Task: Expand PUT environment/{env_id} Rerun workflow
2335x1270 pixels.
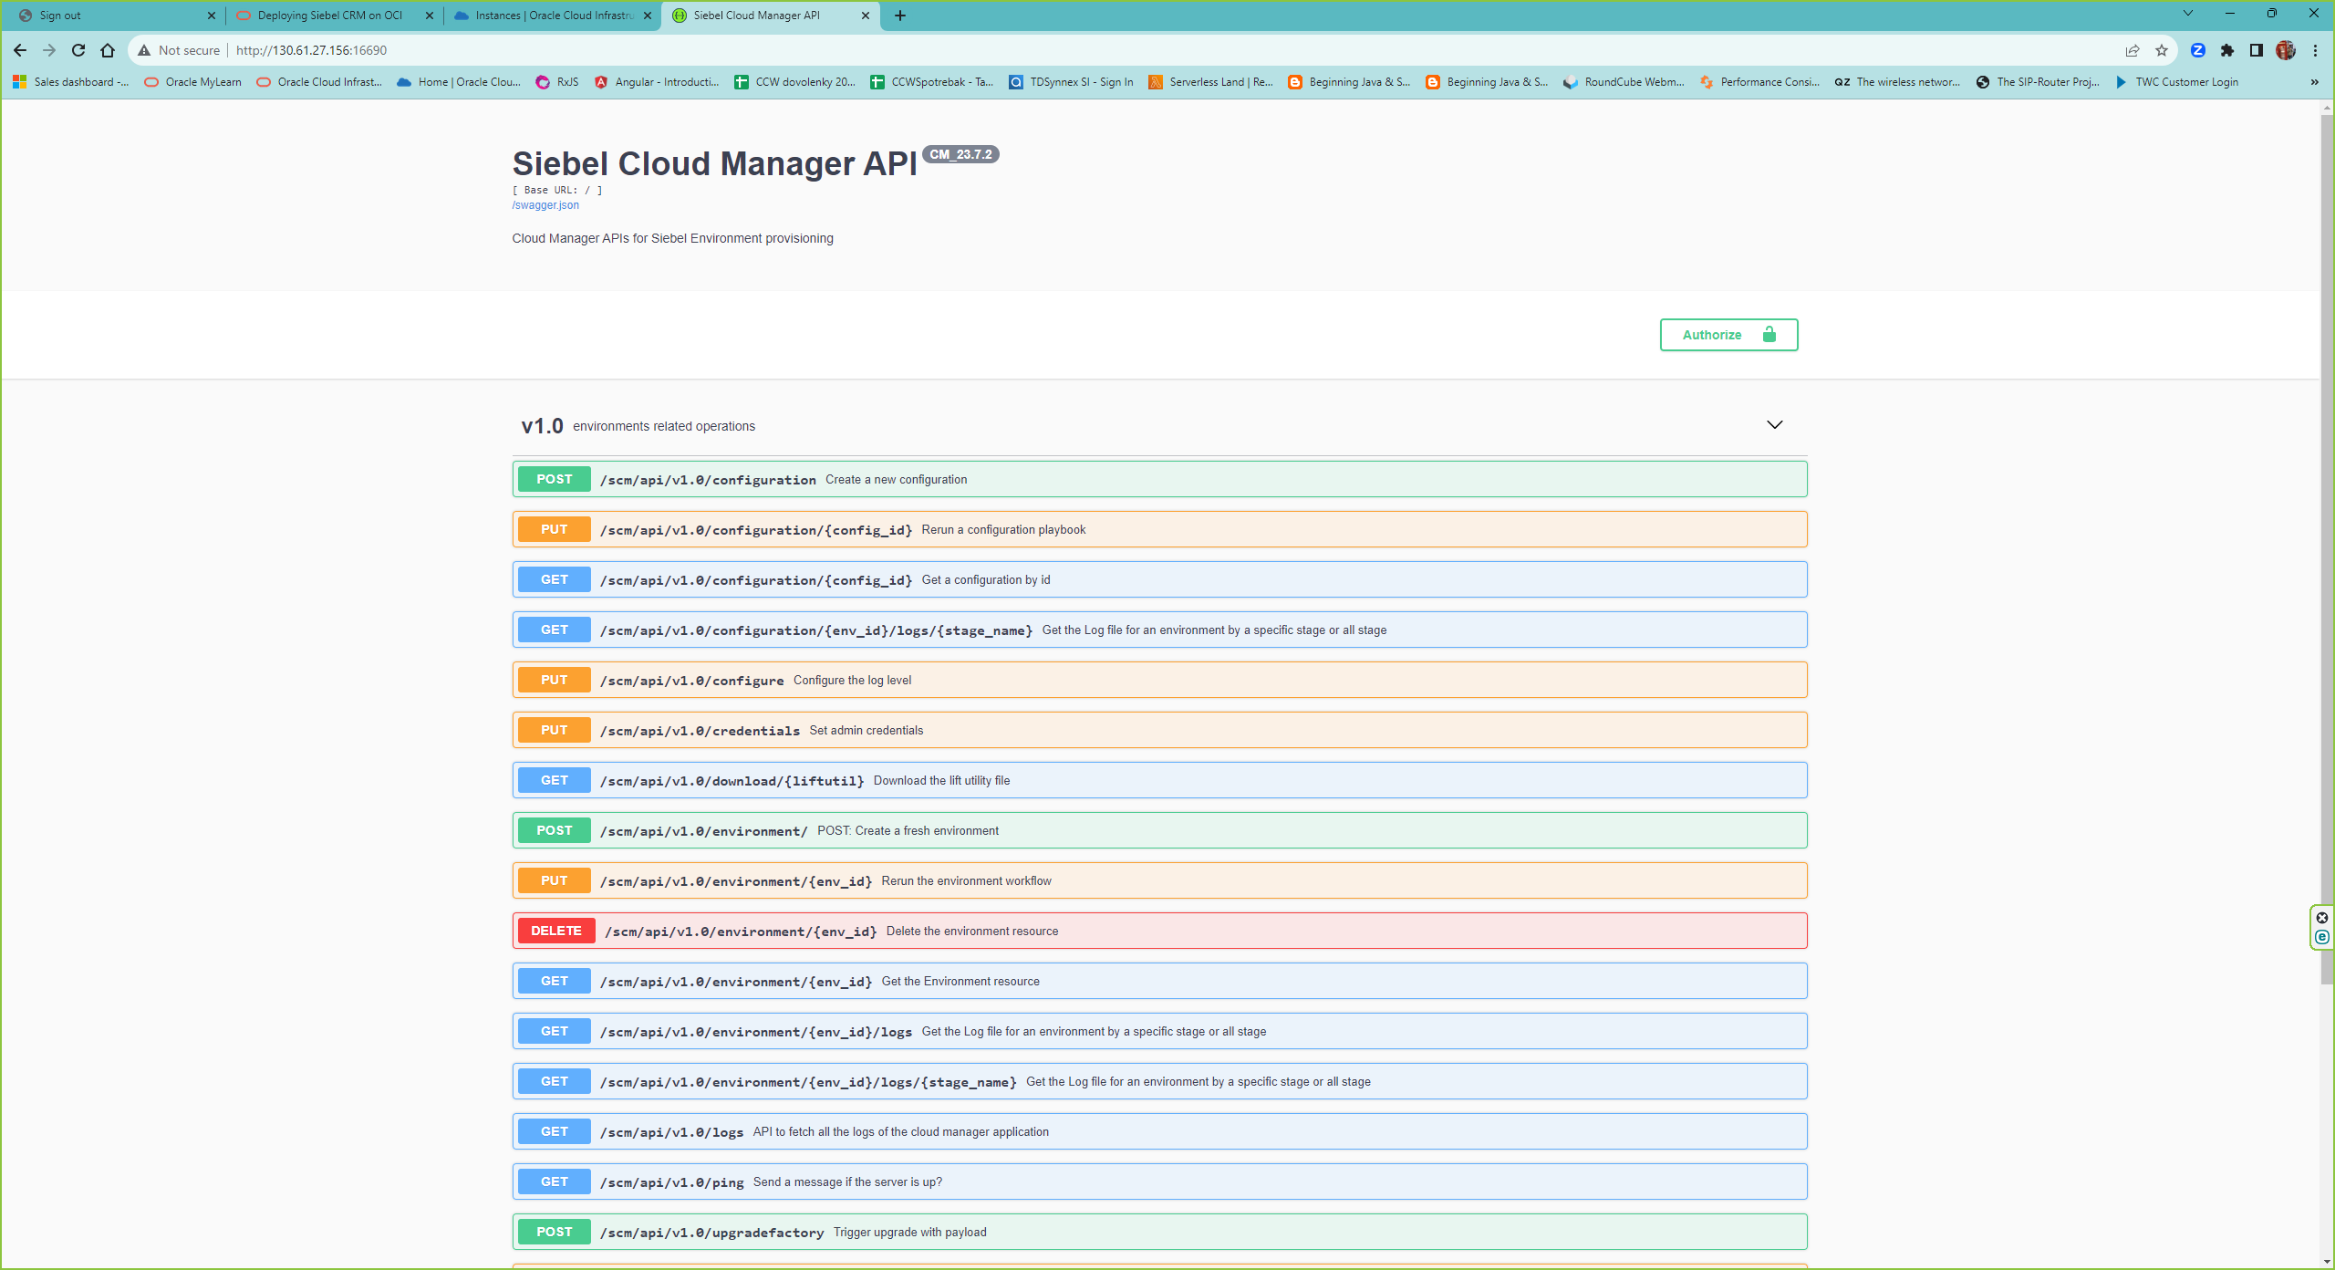Action: [1159, 880]
